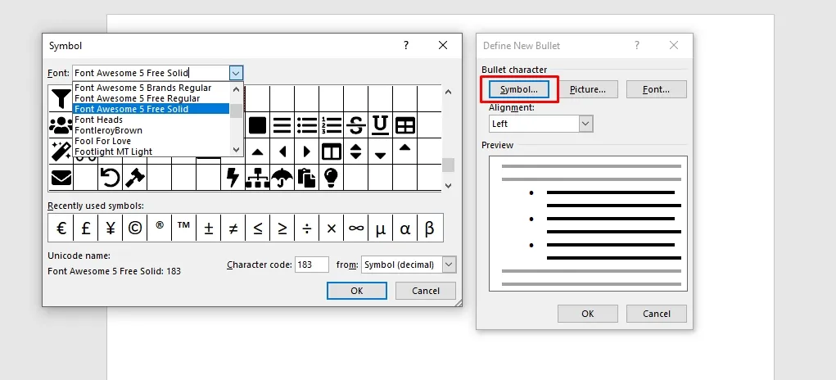Select the greater-than-or-equal ≥ symbol
Viewport: 836px width, 380px height.
click(x=282, y=228)
